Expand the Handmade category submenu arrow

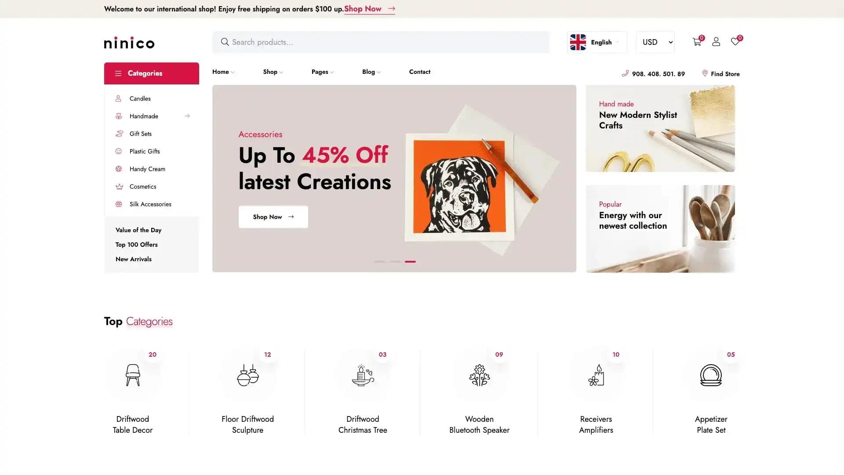click(187, 116)
